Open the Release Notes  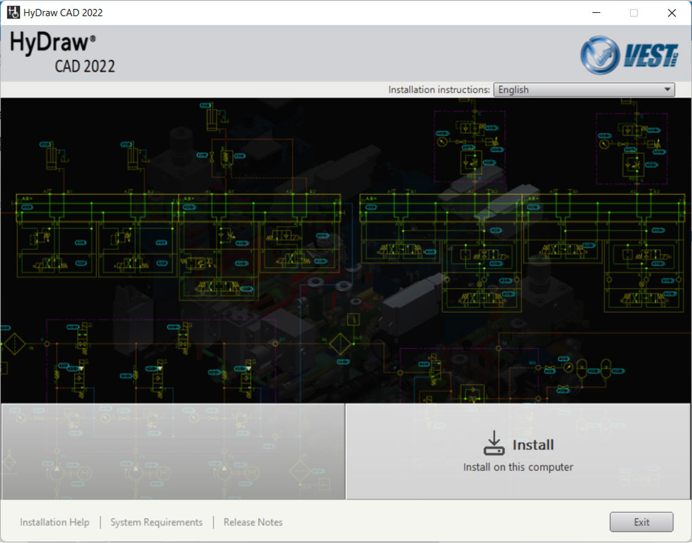tap(253, 522)
